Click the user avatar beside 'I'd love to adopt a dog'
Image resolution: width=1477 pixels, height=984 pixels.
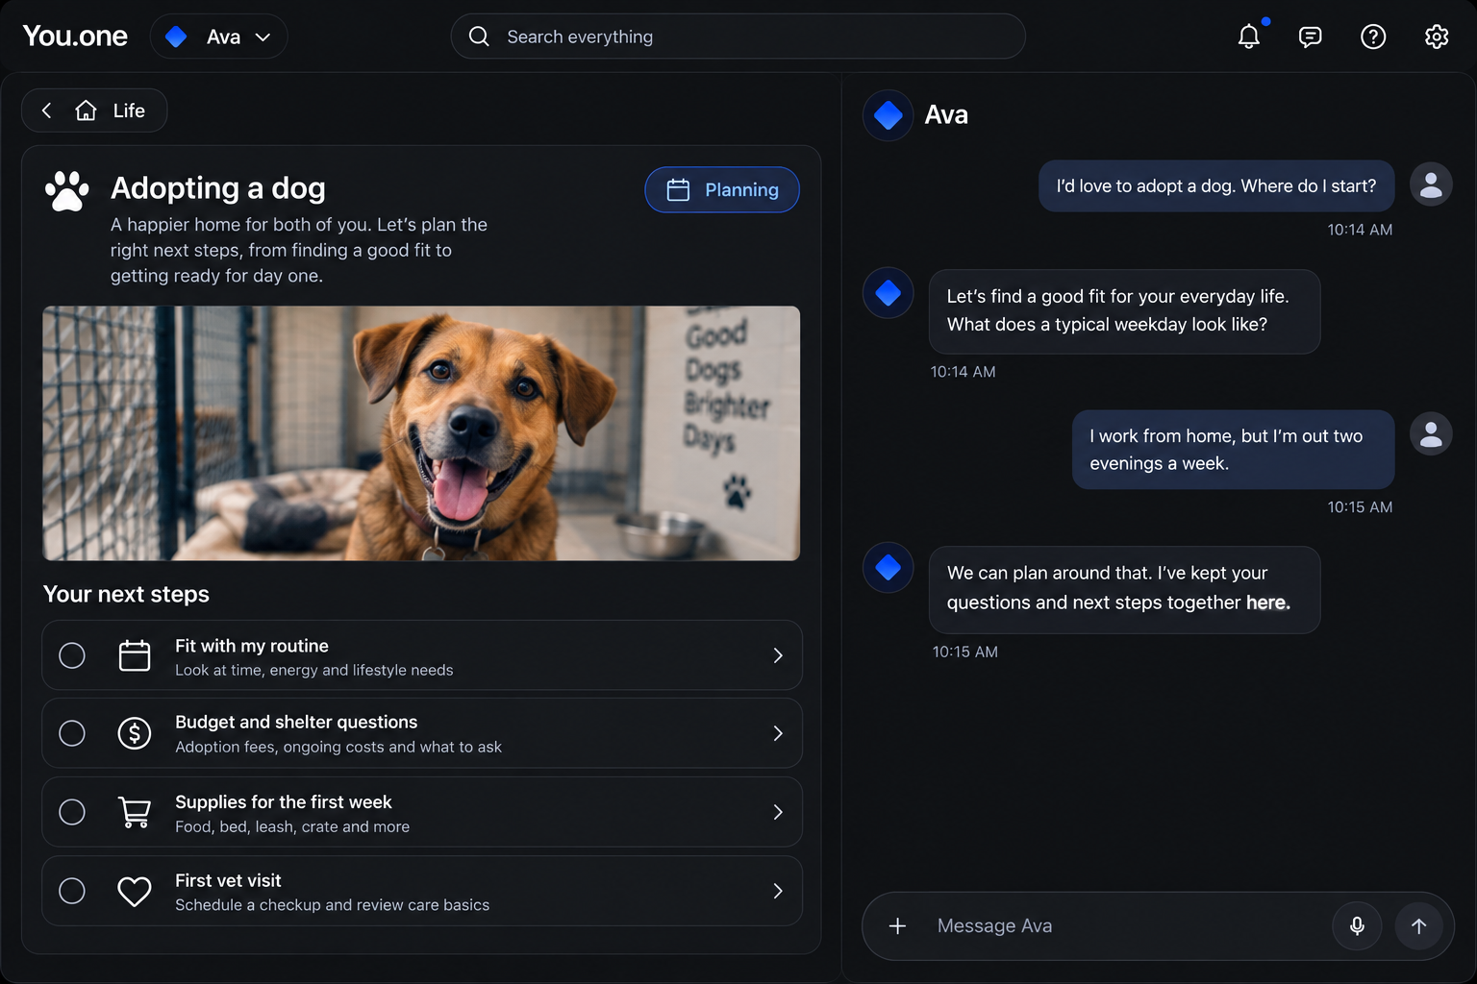tap(1431, 184)
